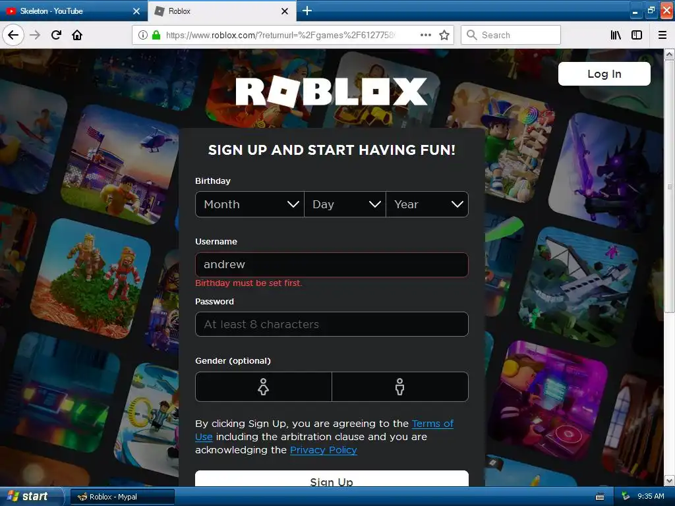The height and width of the screenshot is (506, 675).
Task: Click the vertical scrollbar thumb
Action: tap(669, 186)
